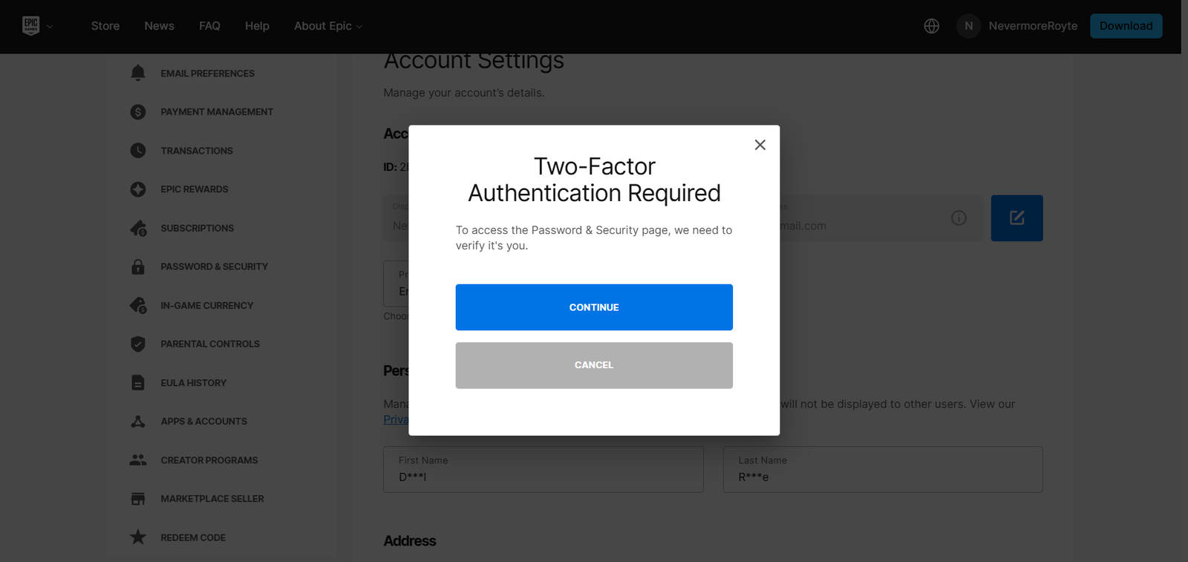This screenshot has width=1188, height=562.
Task: Open the Store menu item
Action: 105,25
